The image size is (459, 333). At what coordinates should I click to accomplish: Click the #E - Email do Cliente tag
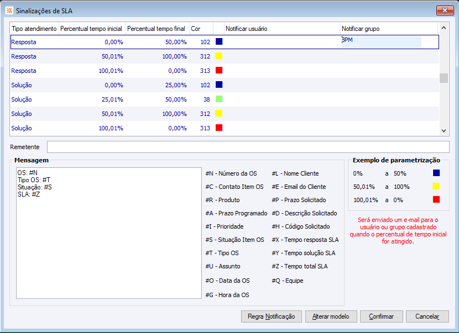click(x=299, y=187)
